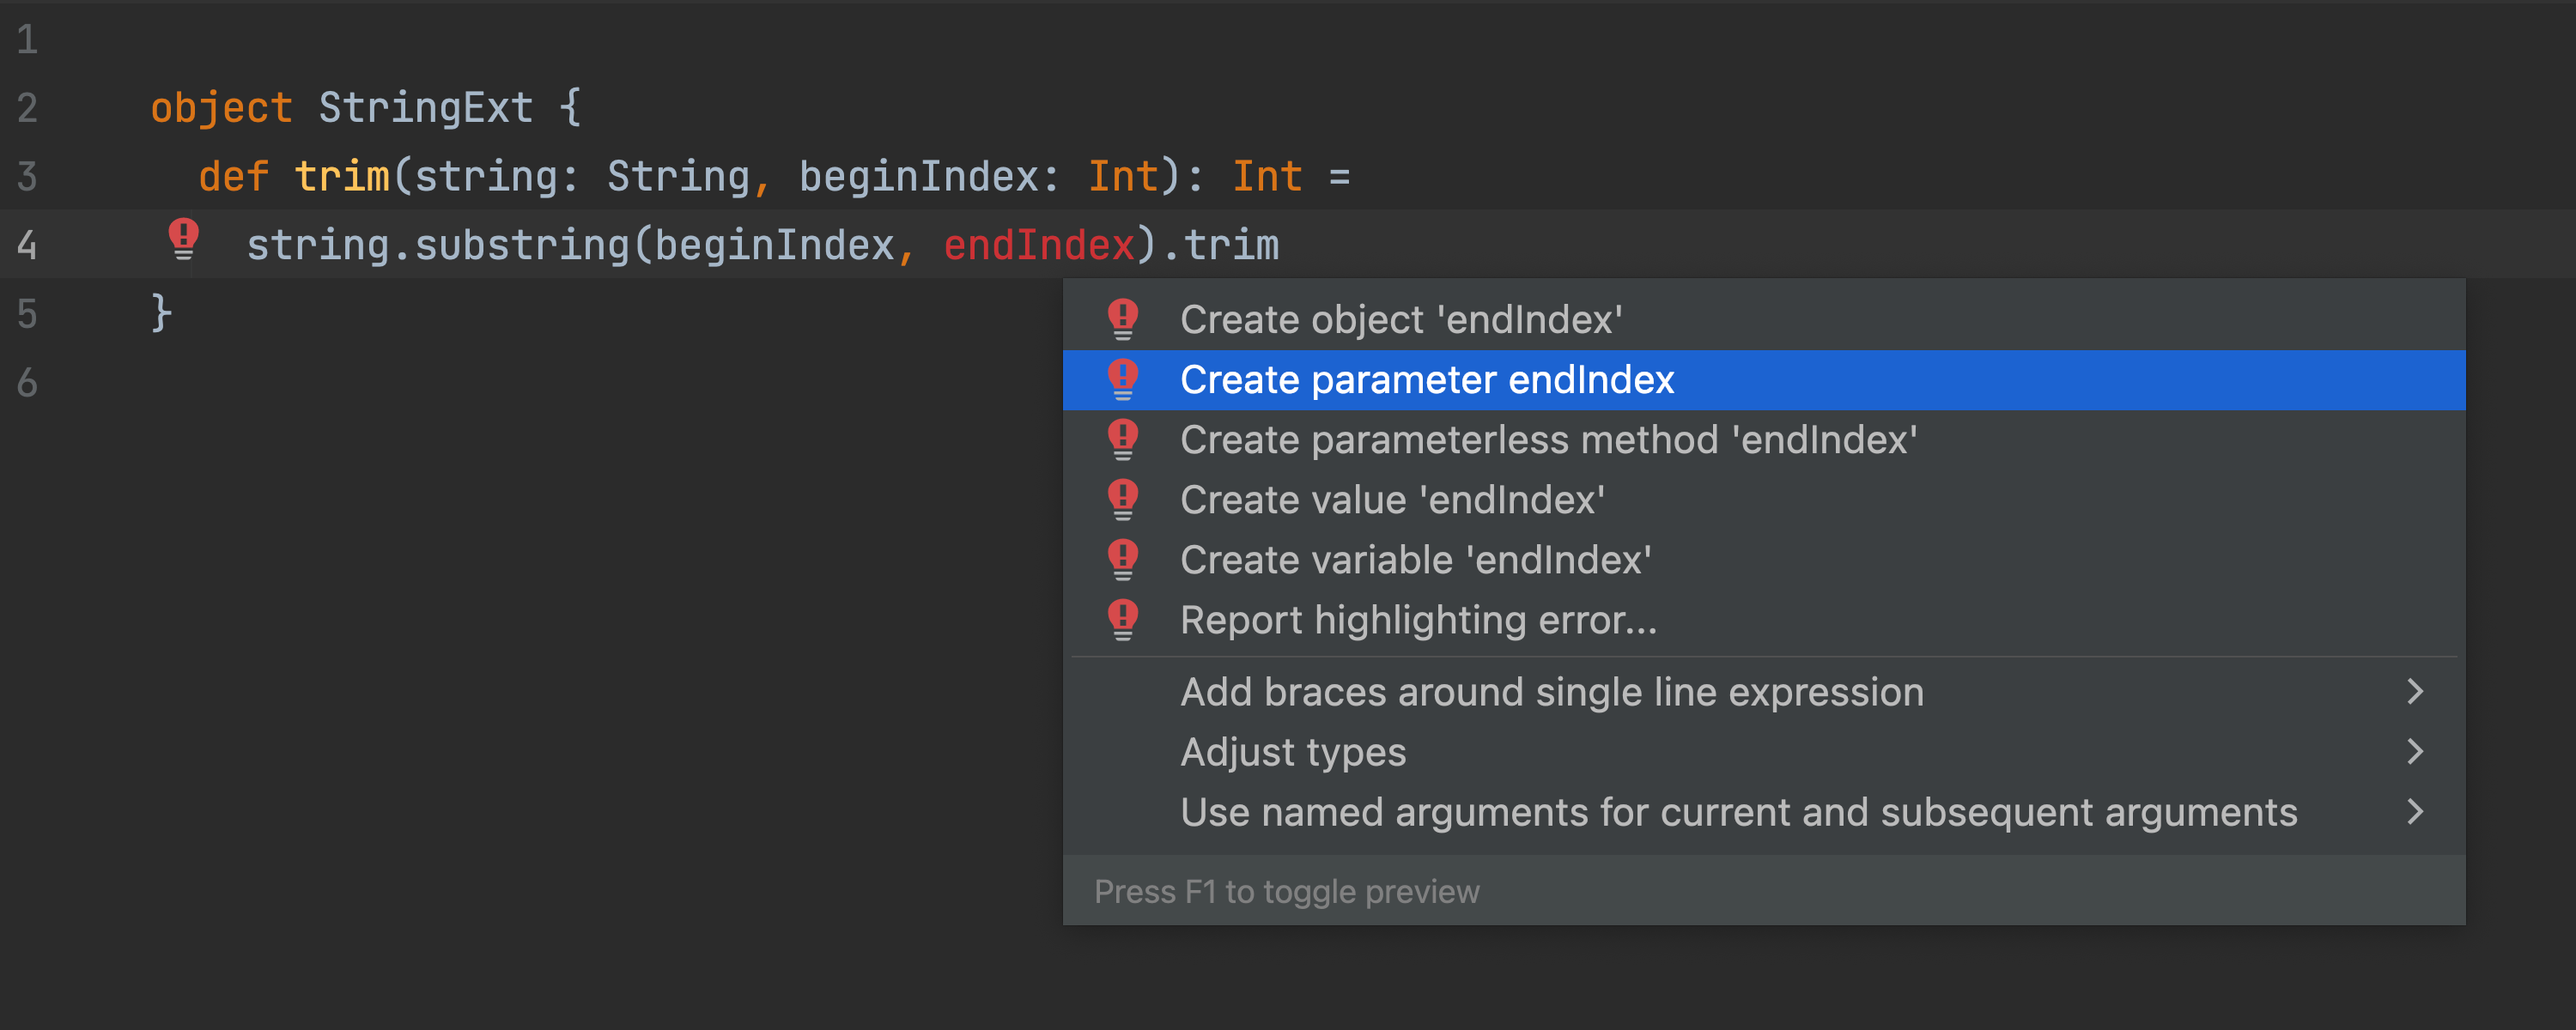Click Adjust types intention entry
2576x1030 pixels.
[1293, 752]
